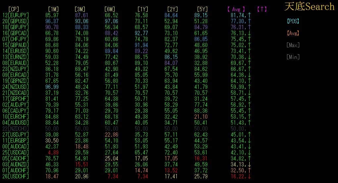This screenshot has width=338, height=183.
Task: Click the 34.13 average for AUDNZD
Action: (237, 164)
